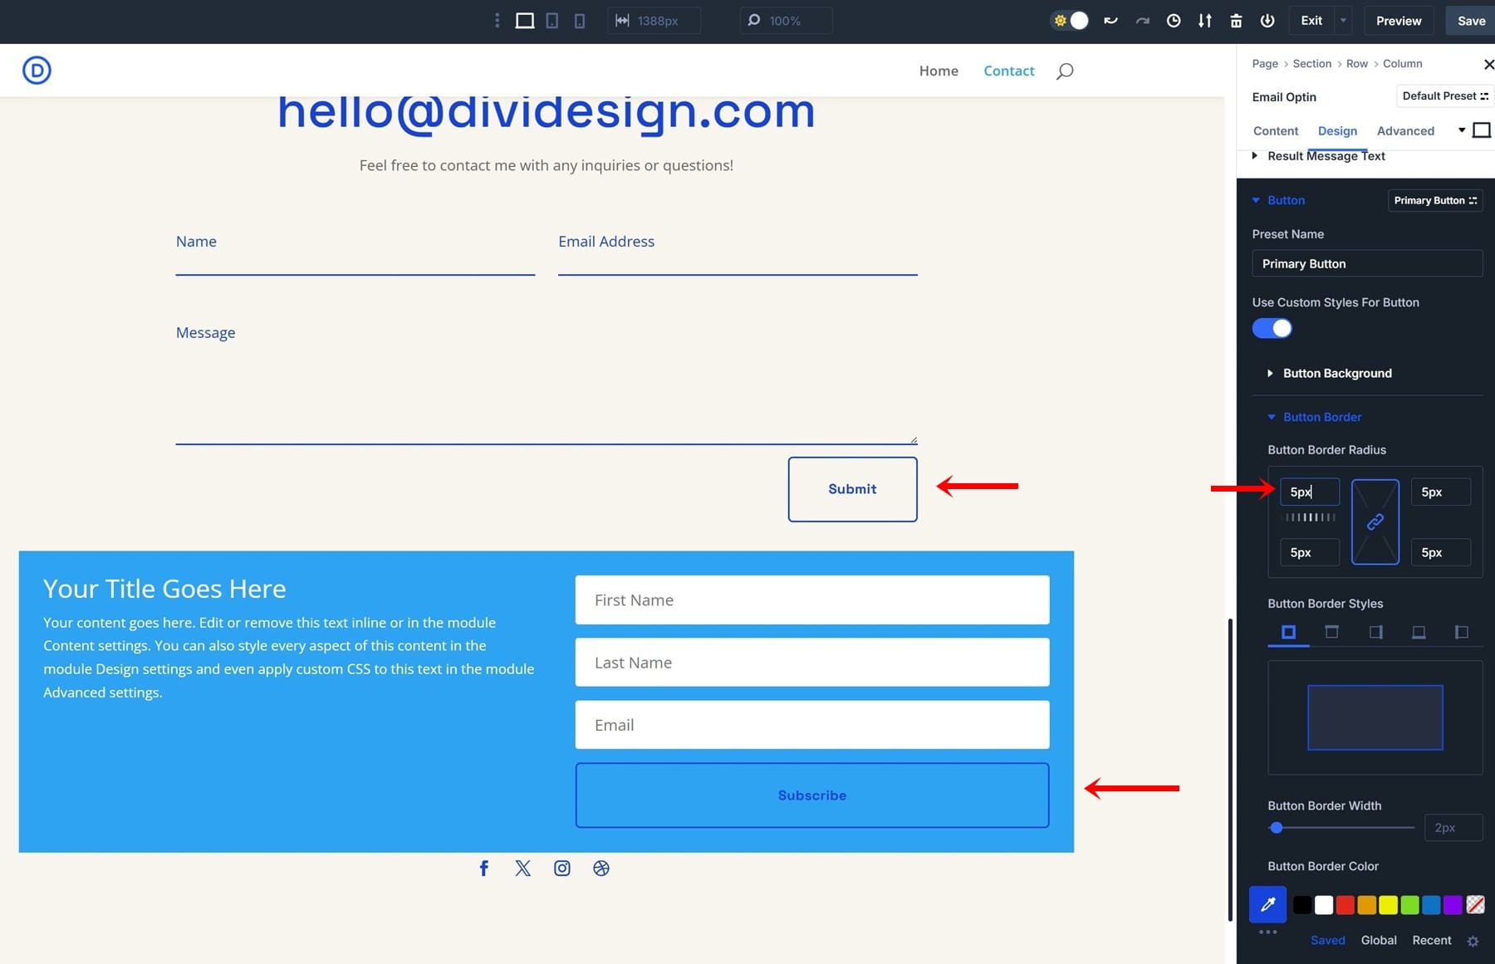Expand the Button Background section

(1336, 374)
